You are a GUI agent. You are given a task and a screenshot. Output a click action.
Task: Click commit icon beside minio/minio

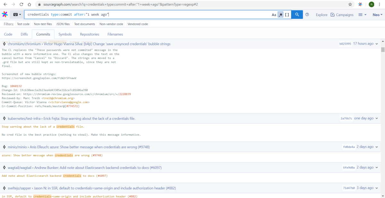click(4, 147)
